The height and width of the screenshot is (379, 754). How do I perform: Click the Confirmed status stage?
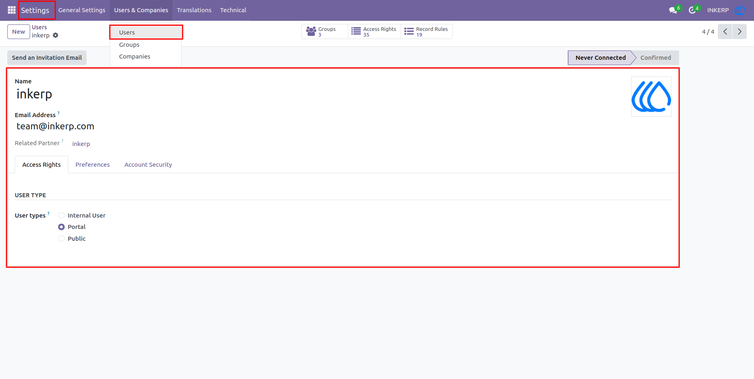656,58
